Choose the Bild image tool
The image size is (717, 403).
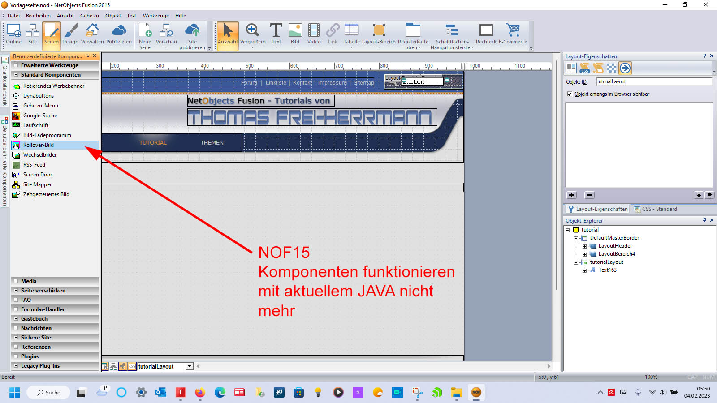point(295,36)
